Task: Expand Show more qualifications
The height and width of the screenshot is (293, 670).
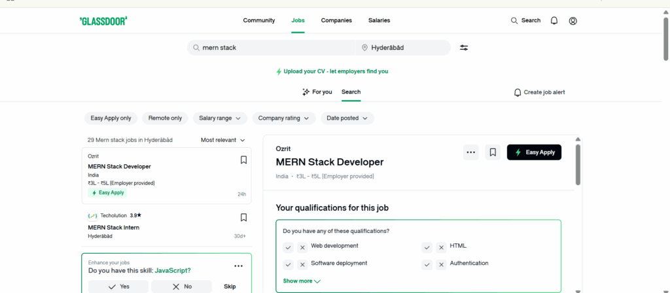Action: point(302,281)
